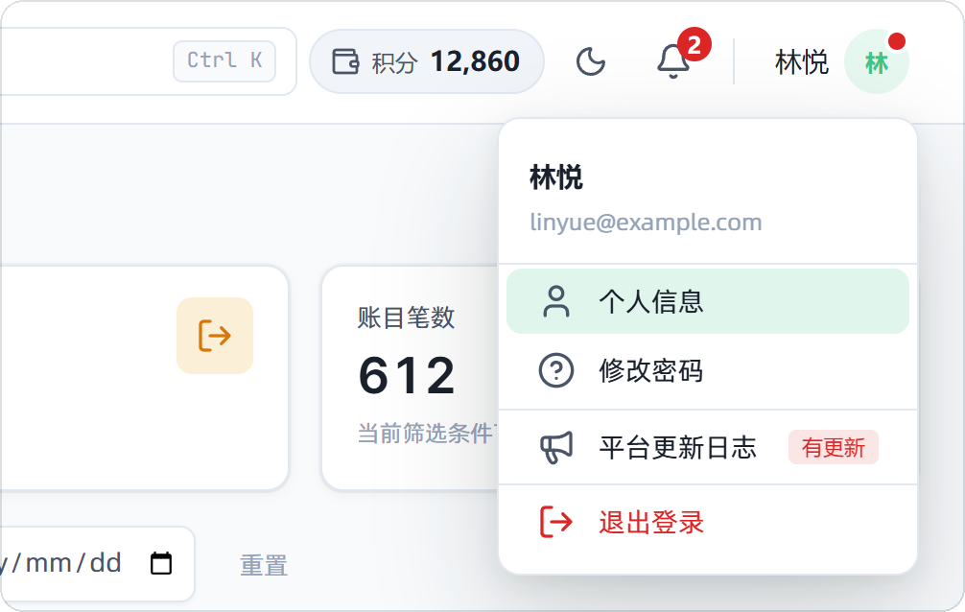
Task: Open 平台更新日志 from the user menu
Action: click(x=708, y=447)
